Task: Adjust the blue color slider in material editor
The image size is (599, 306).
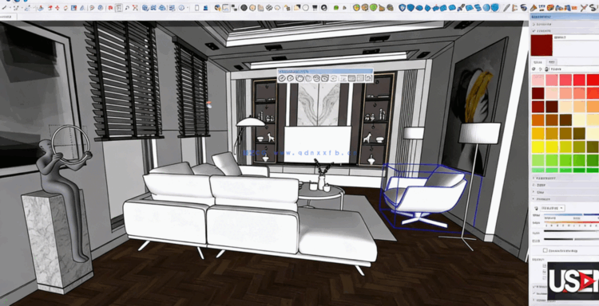Action: click(572, 214)
